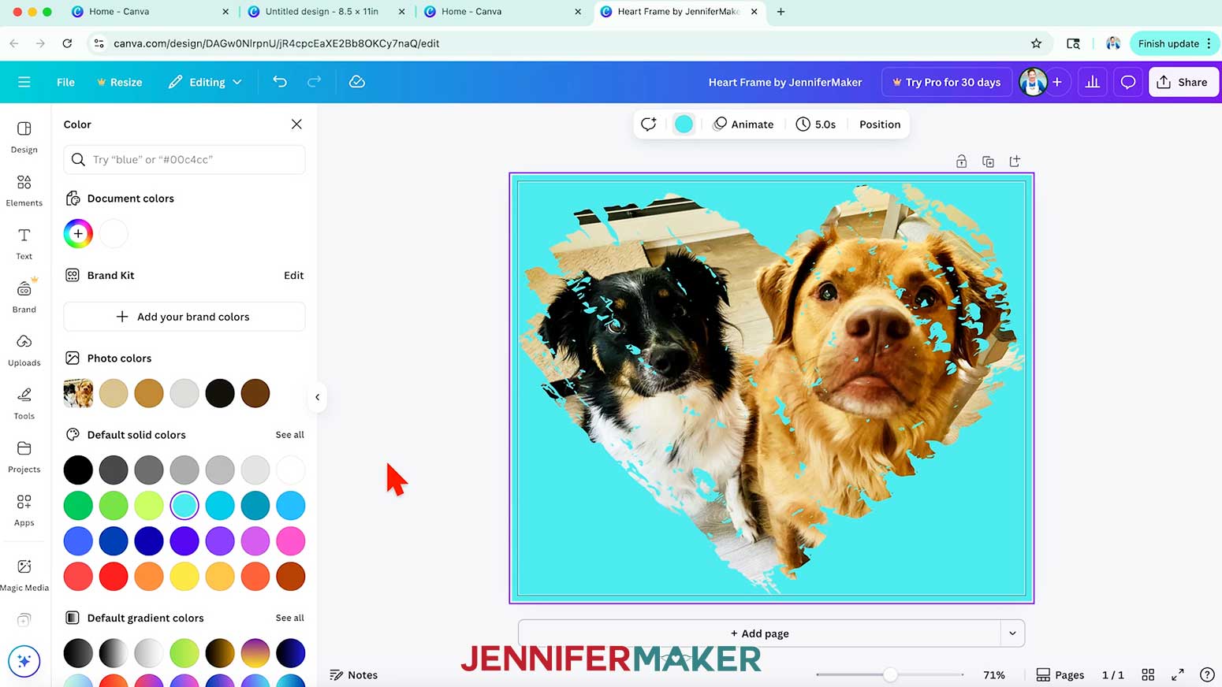The width and height of the screenshot is (1222, 687).
Task: Toggle the Pages view
Action: 1060,675
